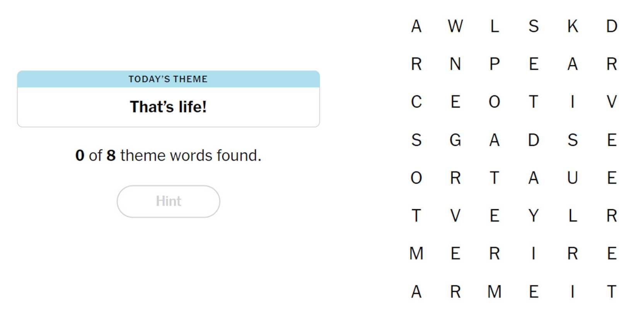Viewport: 638px width, 319px height.
Task: Select the letter A in the top-left grid corner
Action: (x=417, y=26)
